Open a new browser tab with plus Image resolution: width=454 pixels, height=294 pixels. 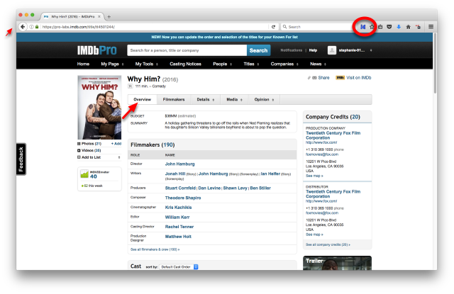pos(109,17)
